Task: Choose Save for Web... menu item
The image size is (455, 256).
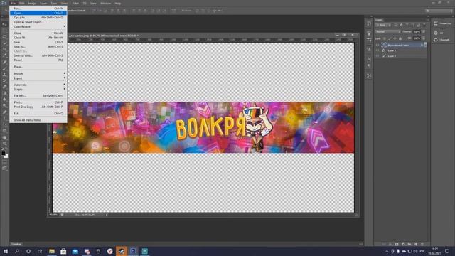Action: click(38, 55)
